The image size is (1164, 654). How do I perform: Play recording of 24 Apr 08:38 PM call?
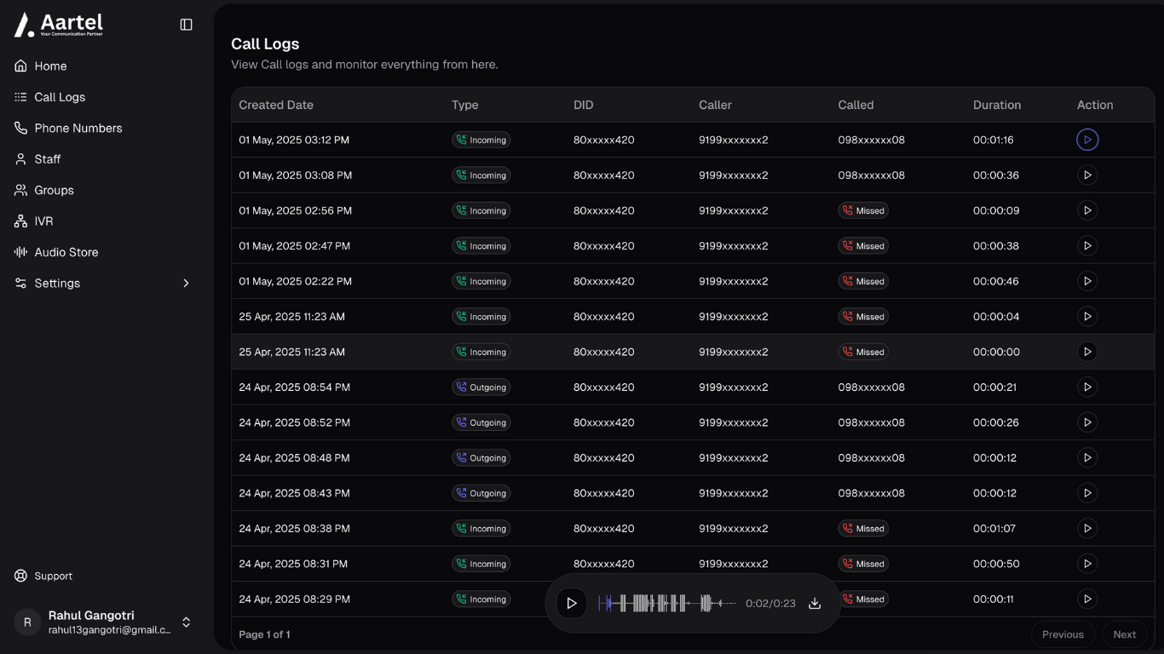(x=1087, y=529)
